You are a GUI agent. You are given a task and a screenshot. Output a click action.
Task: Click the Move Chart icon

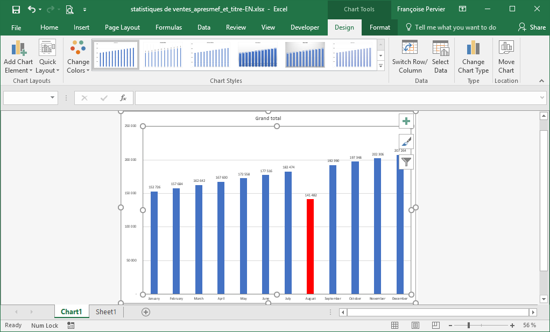[506, 48]
